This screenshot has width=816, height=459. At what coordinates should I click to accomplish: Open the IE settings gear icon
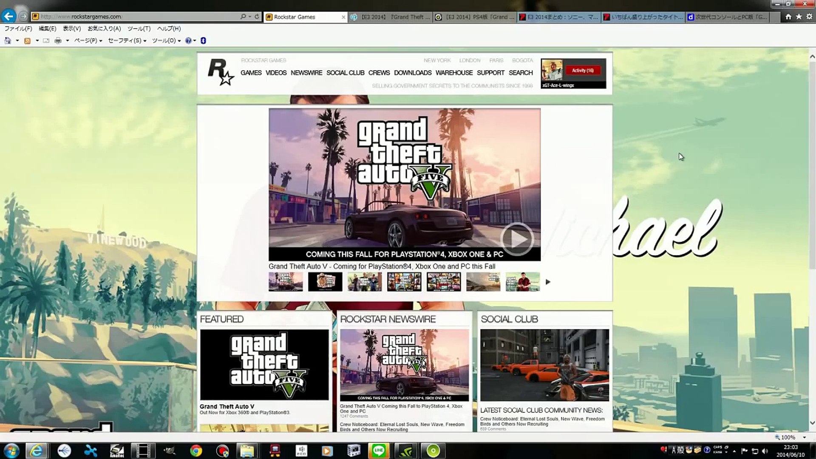pyautogui.click(x=809, y=17)
